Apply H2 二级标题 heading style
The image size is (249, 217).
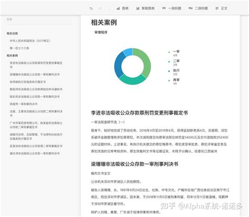198,8
